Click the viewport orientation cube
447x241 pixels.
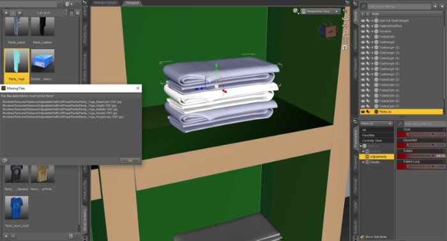pos(329,30)
